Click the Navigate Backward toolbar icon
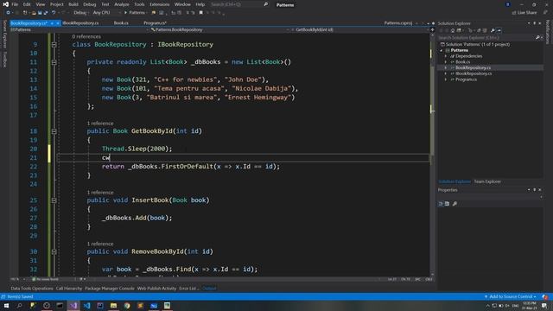This screenshot has height=311, width=553. (8, 13)
